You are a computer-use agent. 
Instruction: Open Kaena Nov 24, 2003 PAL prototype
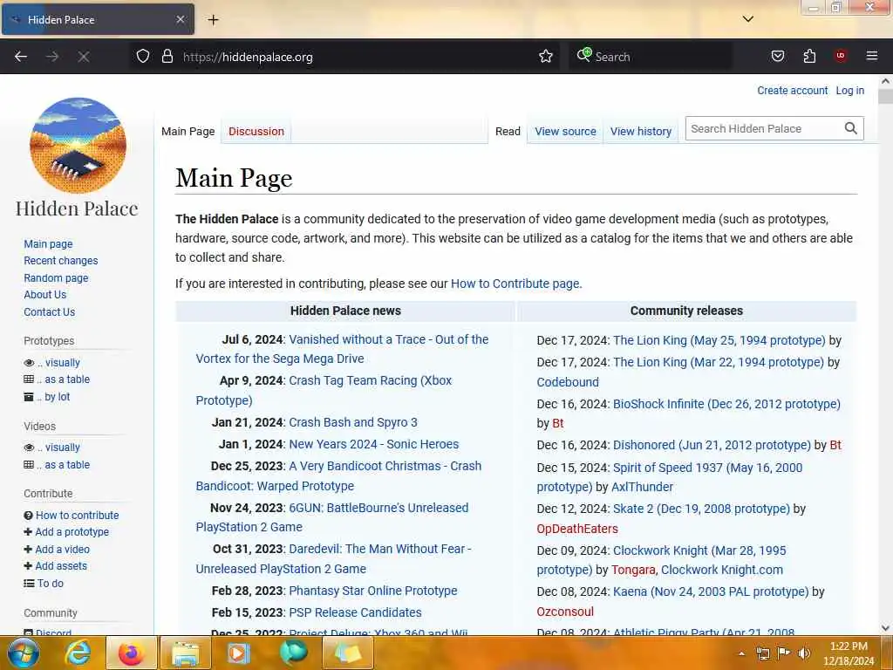pos(711,592)
